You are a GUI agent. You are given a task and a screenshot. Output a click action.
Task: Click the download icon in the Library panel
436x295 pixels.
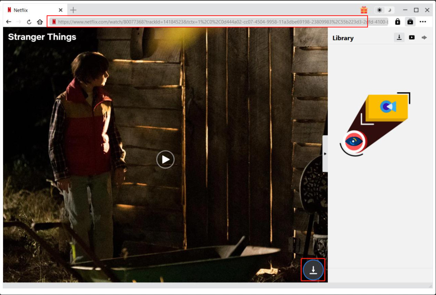click(x=399, y=37)
